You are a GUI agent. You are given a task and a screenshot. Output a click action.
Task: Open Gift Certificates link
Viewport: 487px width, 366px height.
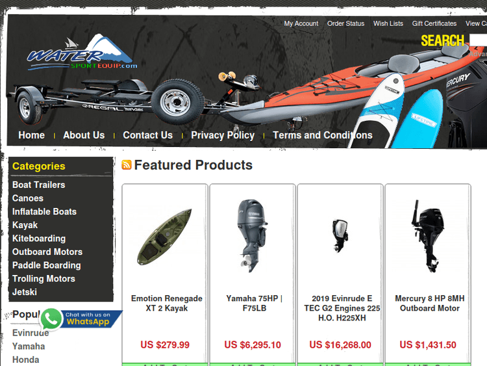click(434, 23)
